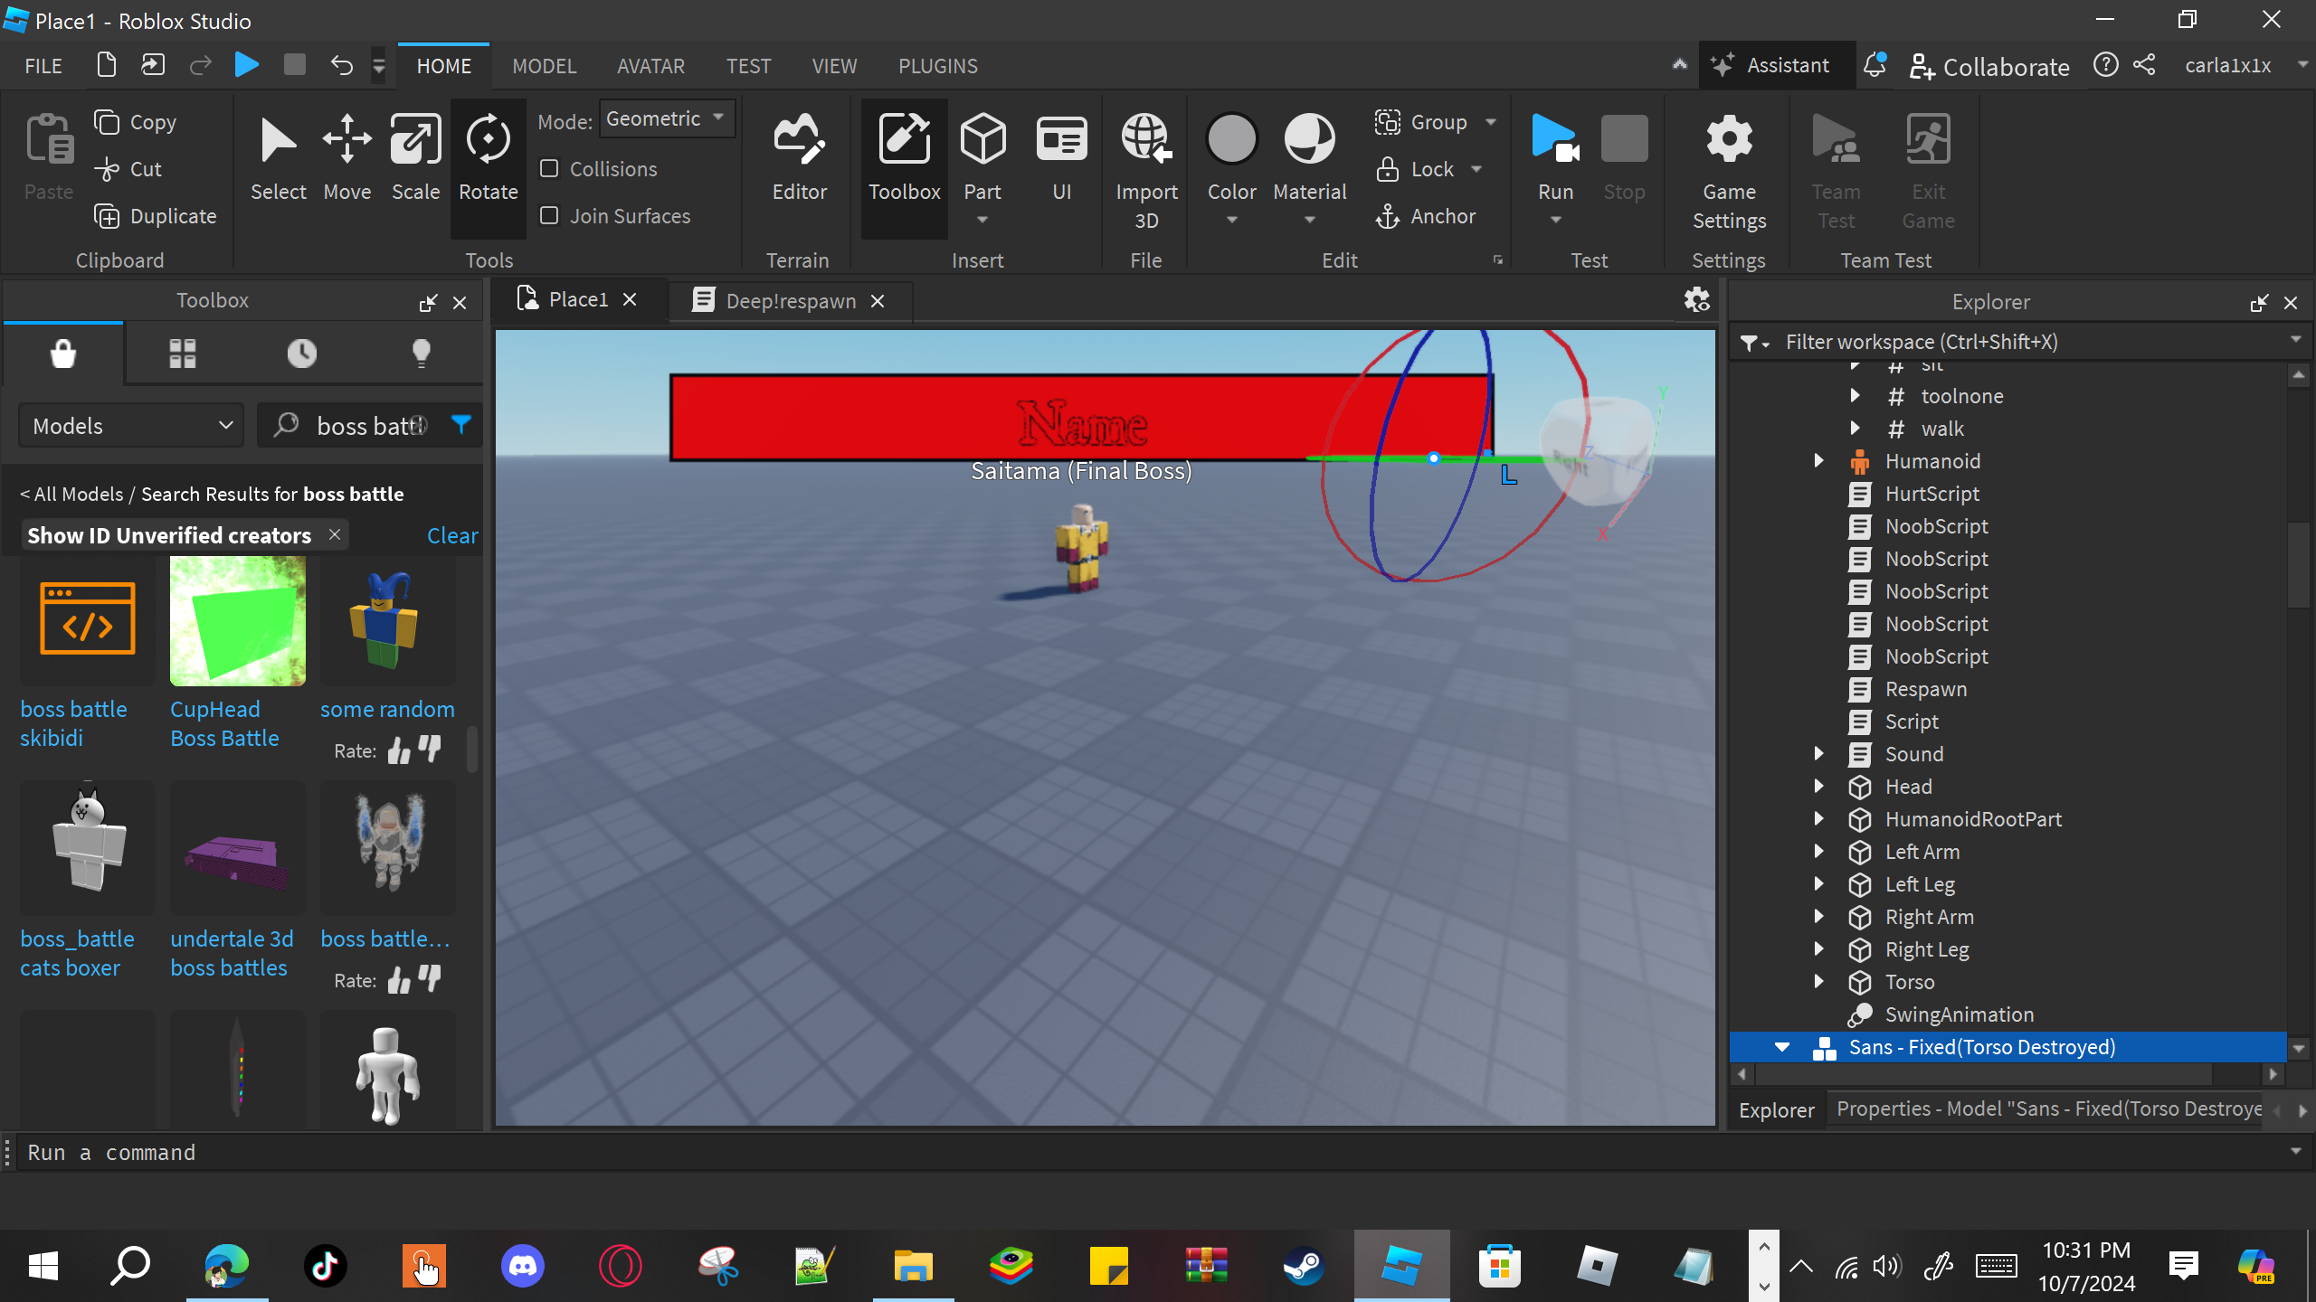Open the Geometric mode dropdown
The width and height of the screenshot is (2316, 1302).
666,119
